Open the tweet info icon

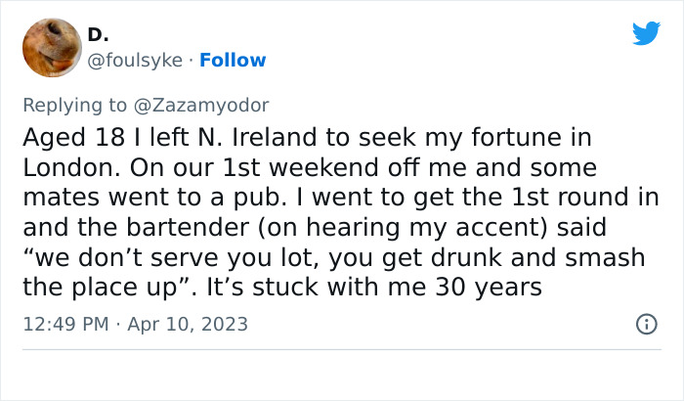click(646, 324)
